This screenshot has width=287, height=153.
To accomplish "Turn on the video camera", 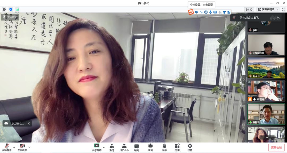I will click(22, 146).
